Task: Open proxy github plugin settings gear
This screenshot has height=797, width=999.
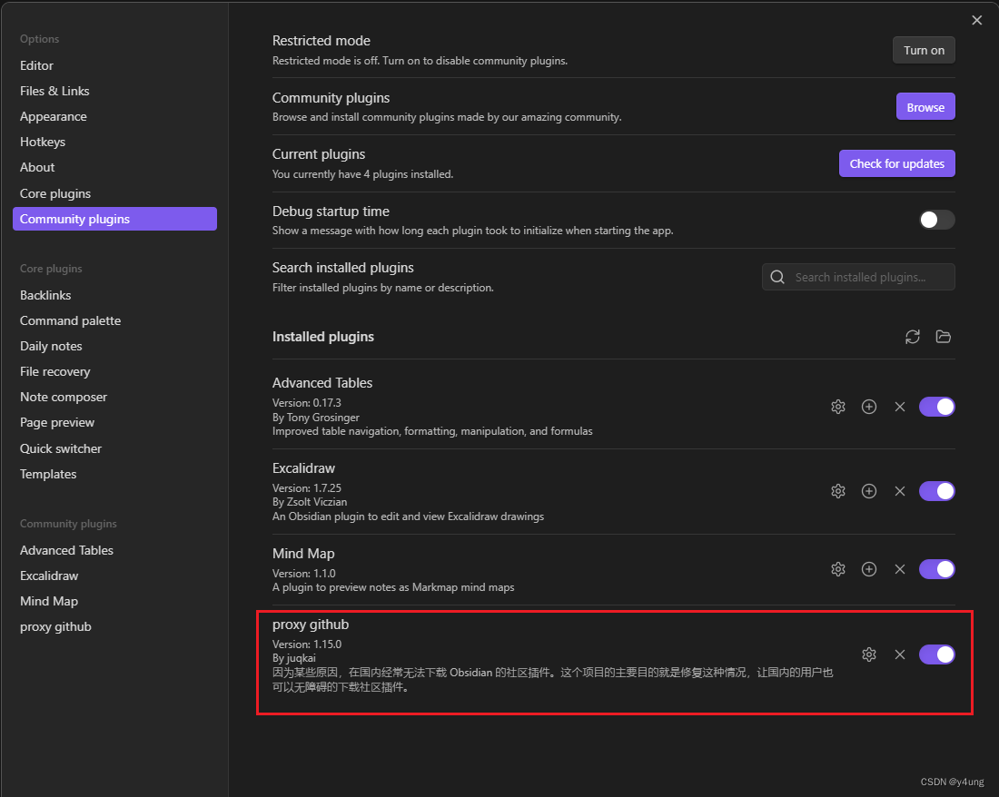Action: pyautogui.click(x=869, y=654)
